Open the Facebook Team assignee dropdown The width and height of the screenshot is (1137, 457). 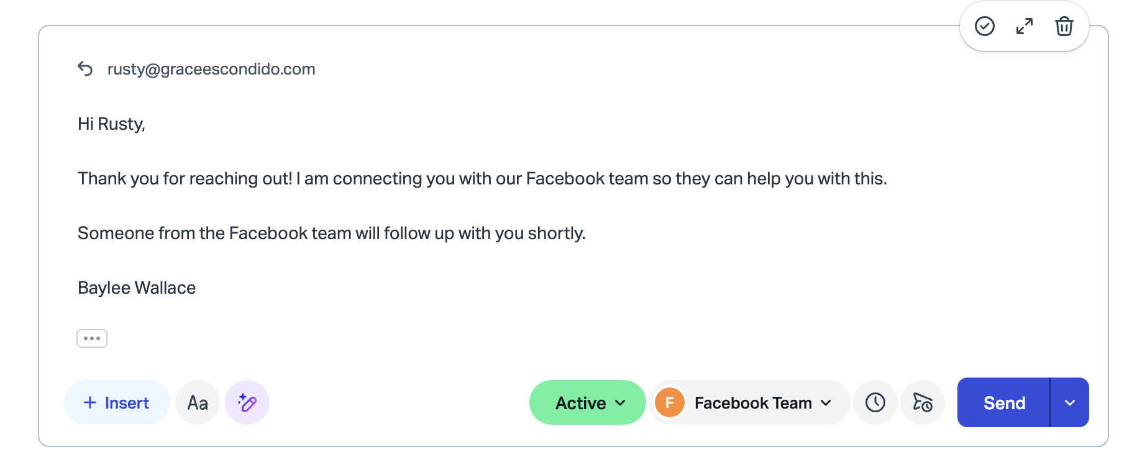[x=750, y=402]
